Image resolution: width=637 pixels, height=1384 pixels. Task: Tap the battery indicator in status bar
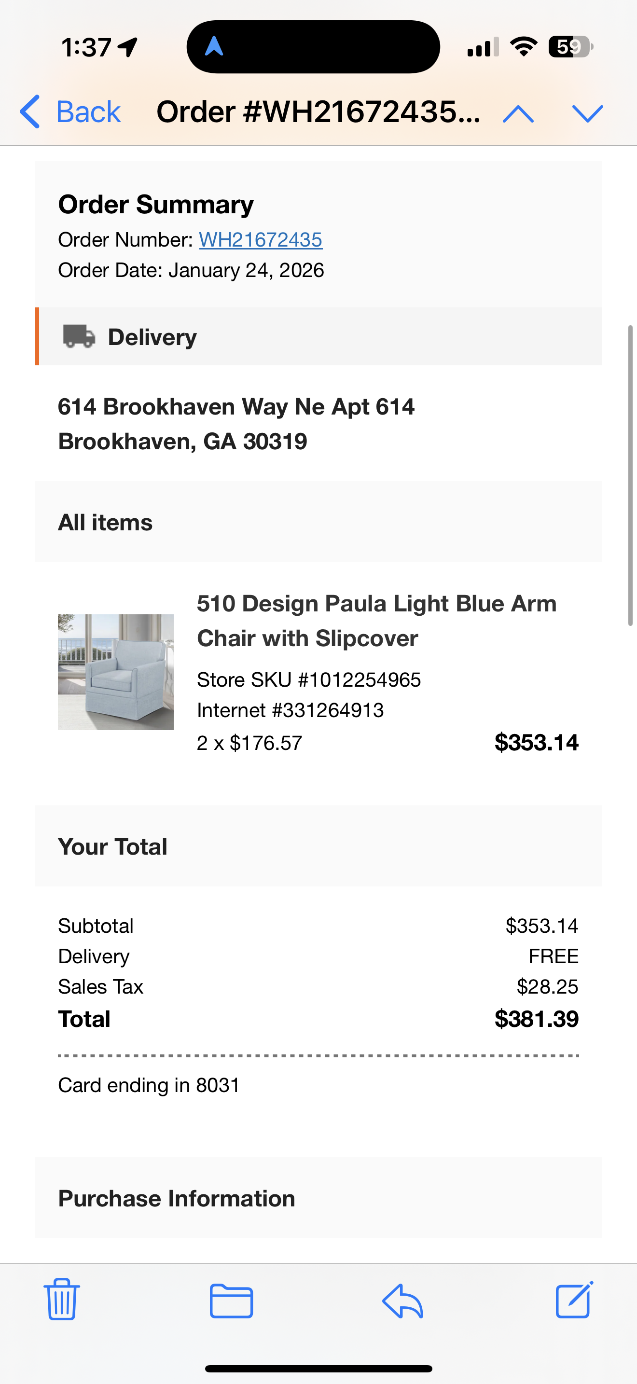click(x=570, y=47)
